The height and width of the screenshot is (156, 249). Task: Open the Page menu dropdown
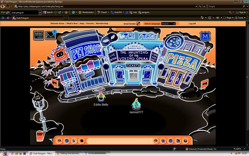point(228,18)
